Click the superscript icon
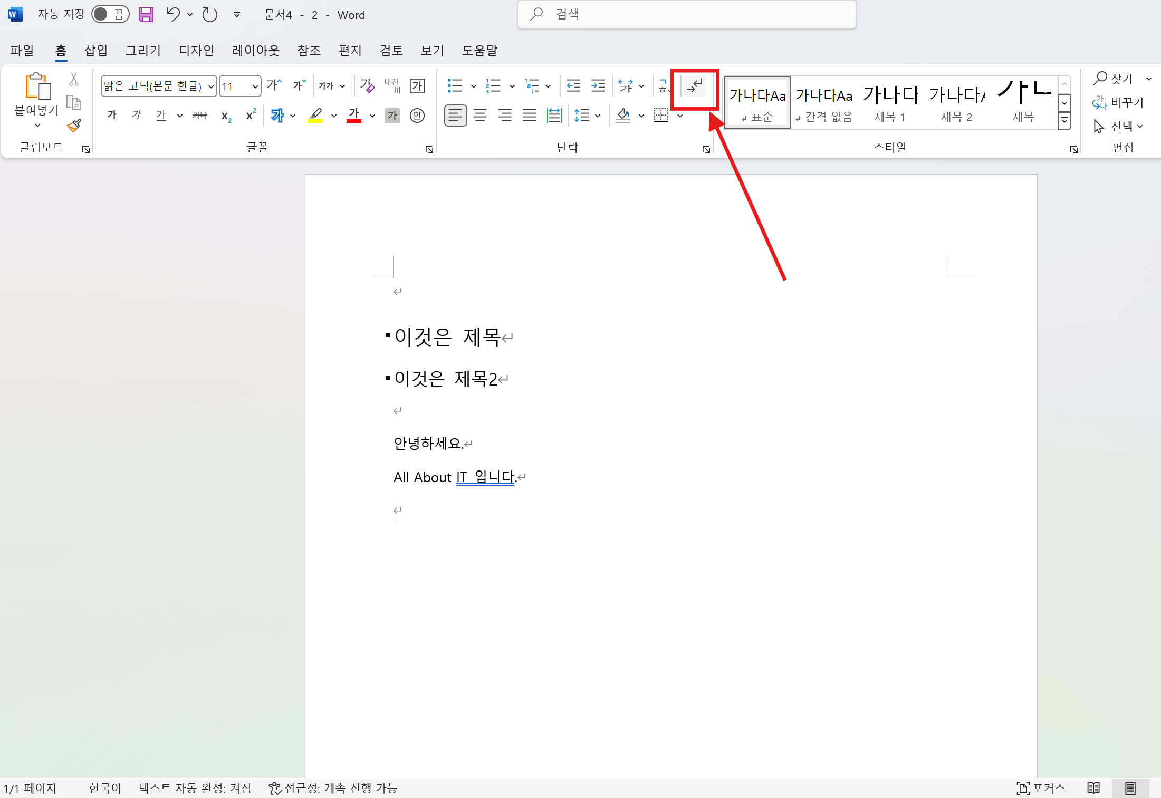1161x798 pixels. coord(251,116)
